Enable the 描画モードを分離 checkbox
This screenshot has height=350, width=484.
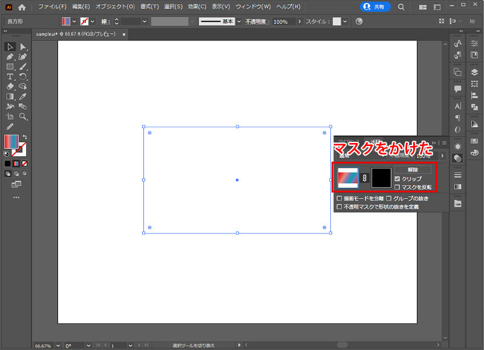coord(339,198)
